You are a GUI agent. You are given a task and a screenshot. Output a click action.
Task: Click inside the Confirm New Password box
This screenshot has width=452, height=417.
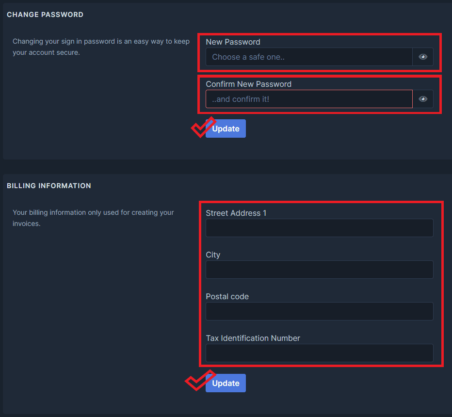tap(309, 99)
